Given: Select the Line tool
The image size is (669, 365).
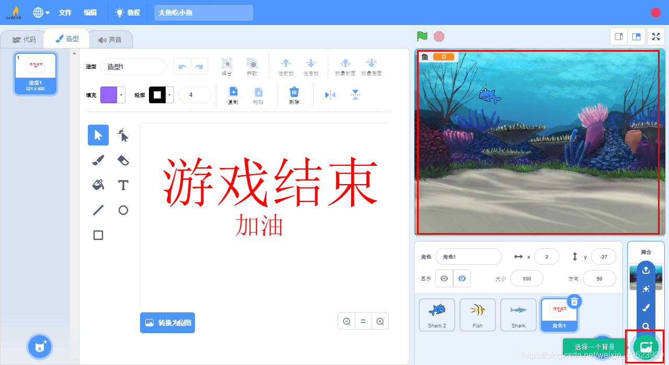Looking at the screenshot, I should [98, 210].
